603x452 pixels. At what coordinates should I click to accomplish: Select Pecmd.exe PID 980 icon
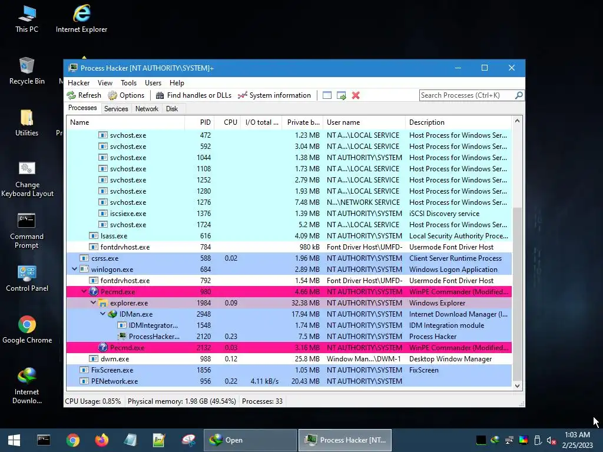[x=94, y=291]
